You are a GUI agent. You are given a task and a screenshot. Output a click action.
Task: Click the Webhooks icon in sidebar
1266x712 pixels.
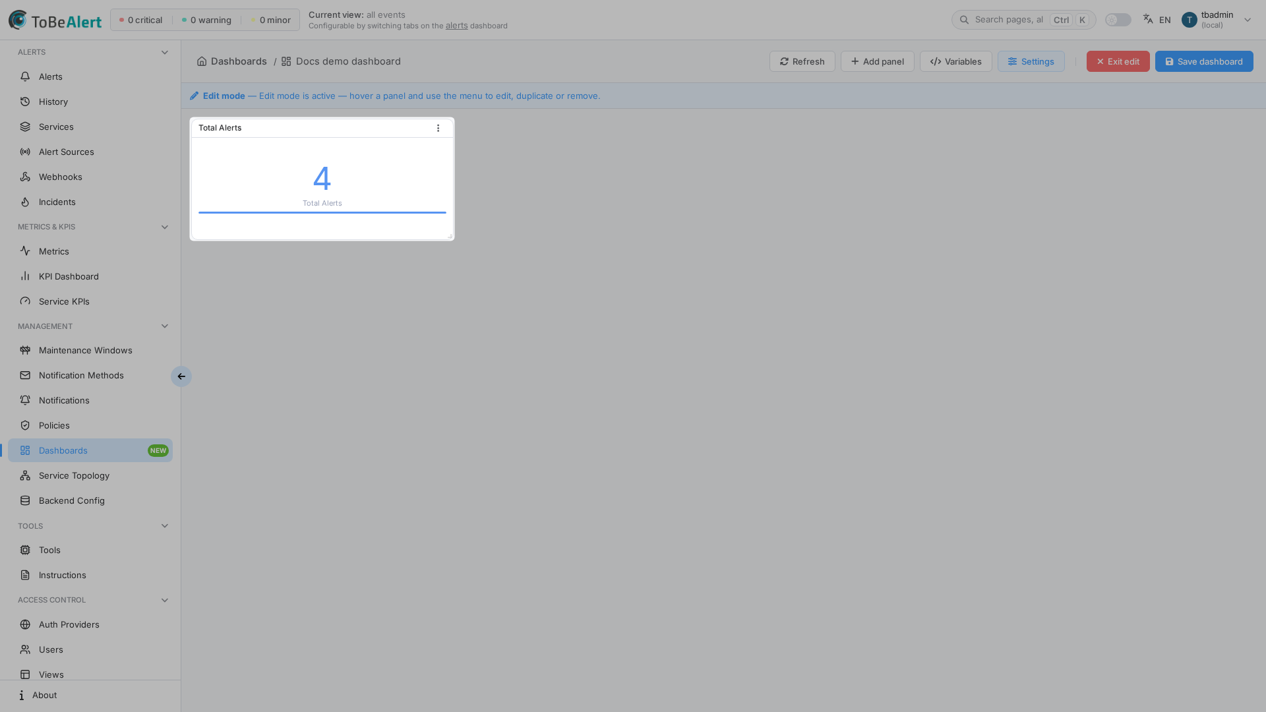[x=25, y=177]
